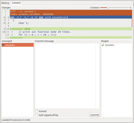This screenshot has height=123, width=134.
Task: Click the green checkmark icon next to staged second.c
Action: tap(103, 45)
